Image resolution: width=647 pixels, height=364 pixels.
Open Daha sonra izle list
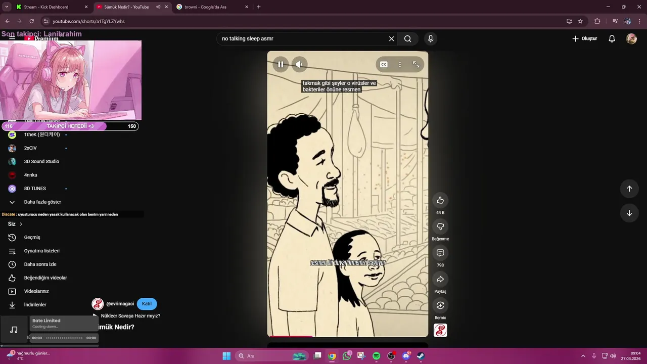point(40,264)
